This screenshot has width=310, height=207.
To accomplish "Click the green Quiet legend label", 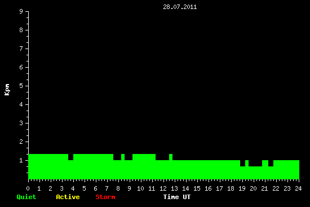I will point(26,197).
